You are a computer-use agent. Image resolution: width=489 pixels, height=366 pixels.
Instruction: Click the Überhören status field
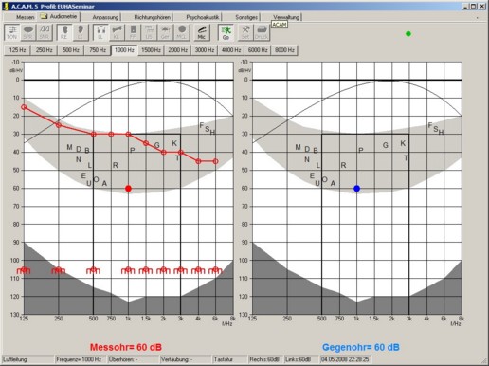[x=134, y=359]
